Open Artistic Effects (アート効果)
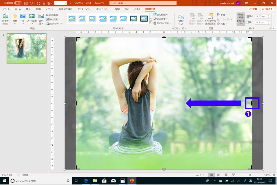 pyautogui.click(x=32, y=19)
